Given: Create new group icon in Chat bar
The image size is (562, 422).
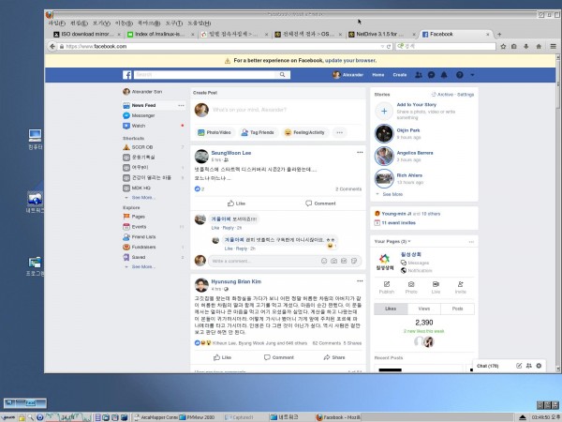Looking at the screenshot, I should coord(528,366).
